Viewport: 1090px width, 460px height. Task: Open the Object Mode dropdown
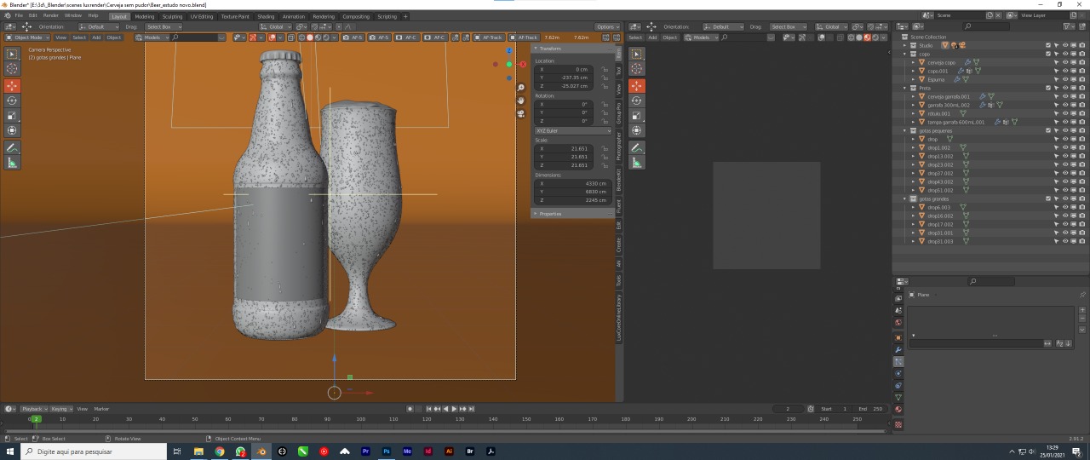tap(26, 37)
